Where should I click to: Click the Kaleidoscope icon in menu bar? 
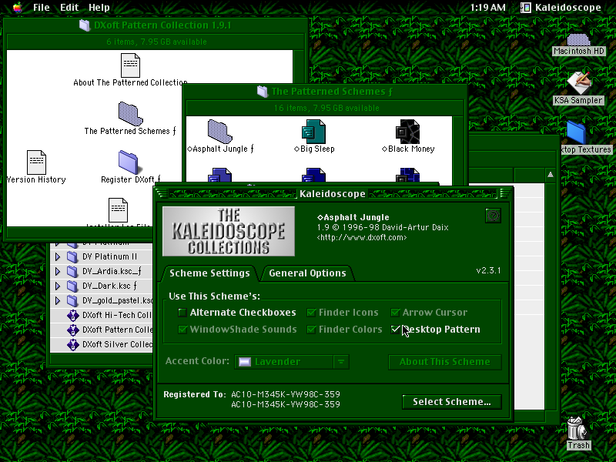[x=526, y=8]
